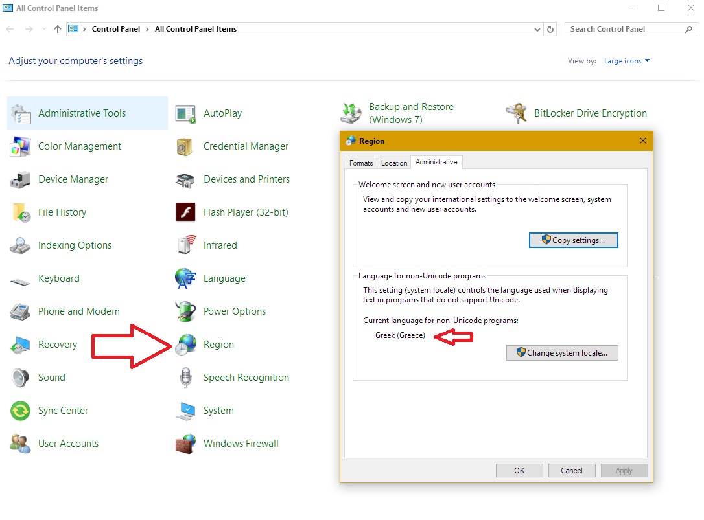Click All Control Panel Items breadcrumb
Screen dimensions: 704x520
pyautogui.click(x=196, y=29)
